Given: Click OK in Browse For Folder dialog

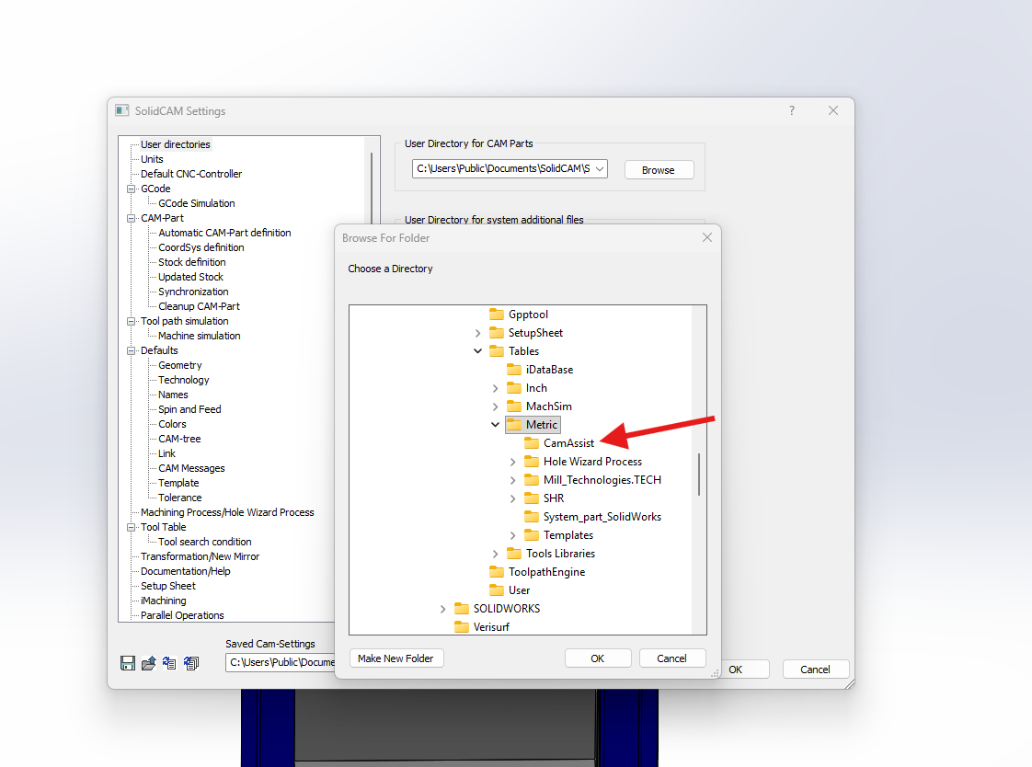Looking at the screenshot, I should tap(597, 658).
